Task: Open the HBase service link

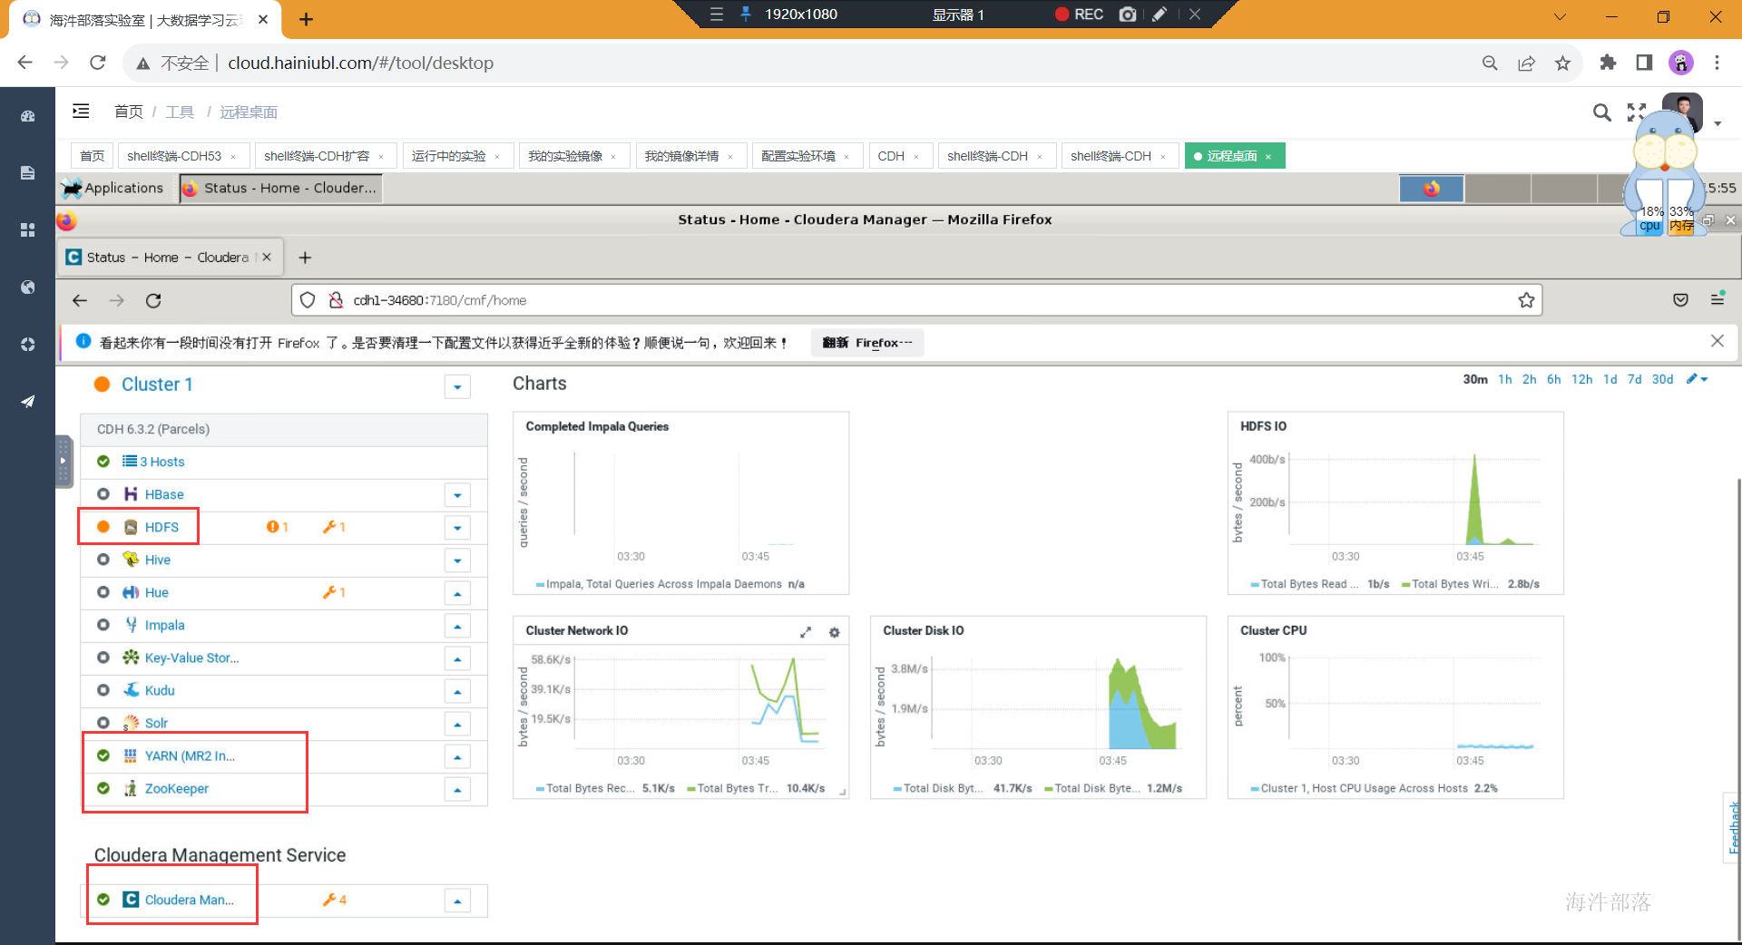Action: point(163,494)
